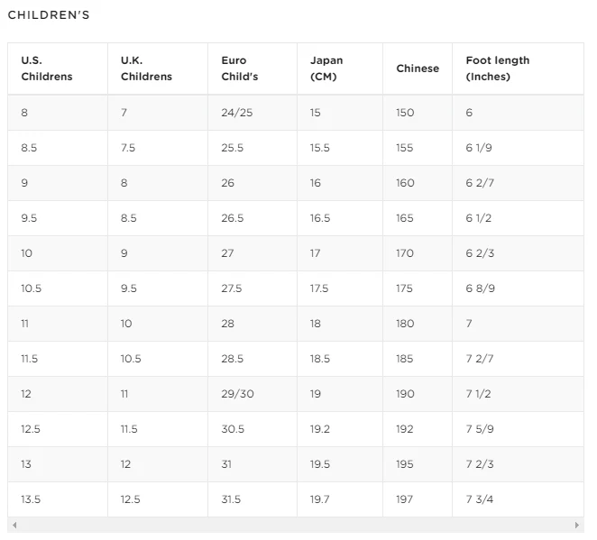
Task: Select the Chinese column header
Action: point(418,69)
